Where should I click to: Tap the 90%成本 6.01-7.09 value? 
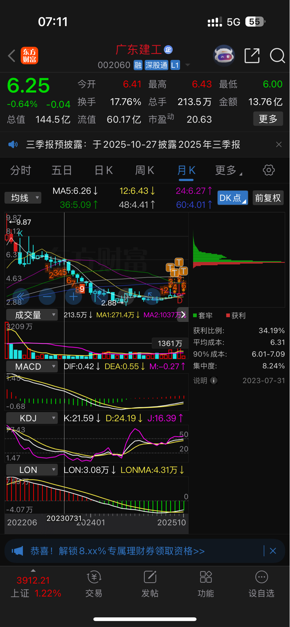[x=268, y=354]
